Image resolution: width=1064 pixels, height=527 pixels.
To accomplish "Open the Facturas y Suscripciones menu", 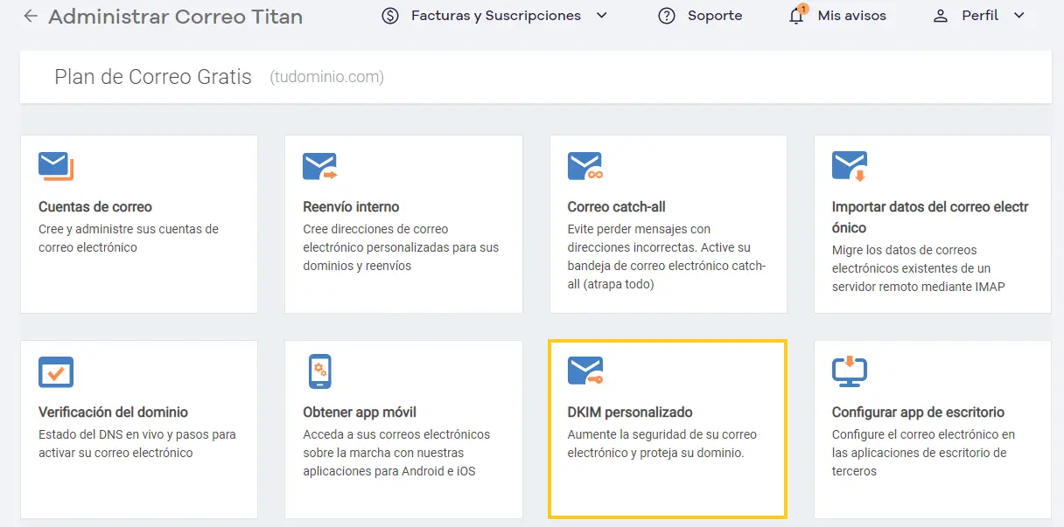I will click(494, 16).
